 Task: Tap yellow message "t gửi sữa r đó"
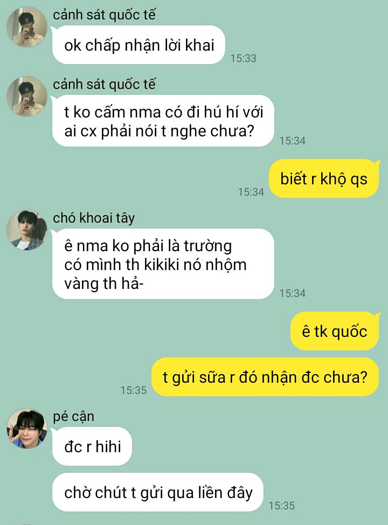265,377
